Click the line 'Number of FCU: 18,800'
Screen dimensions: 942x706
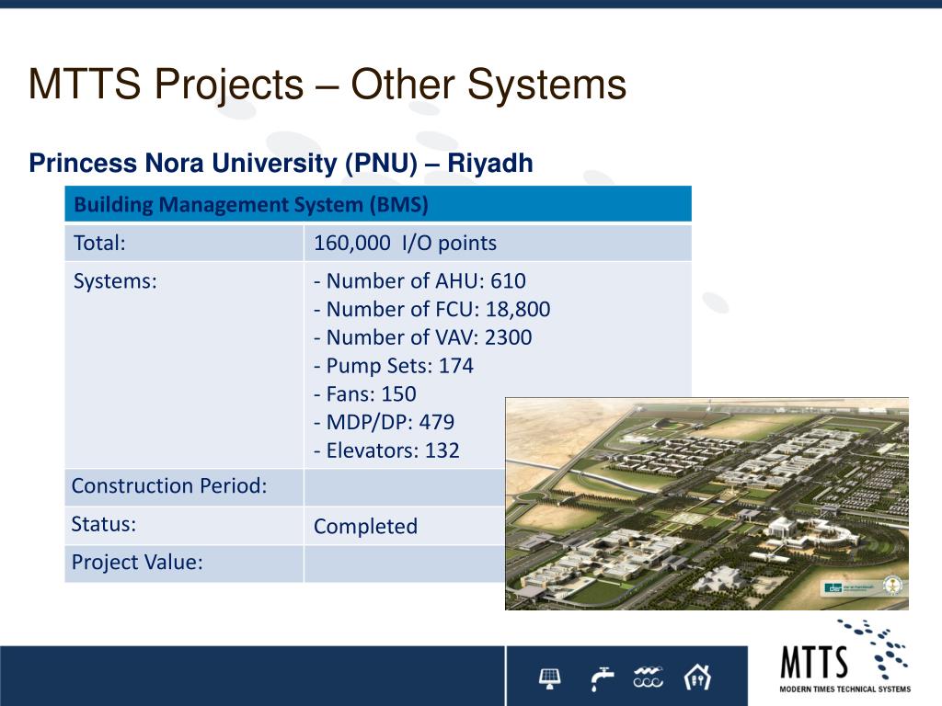pyautogui.click(x=432, y=309)
